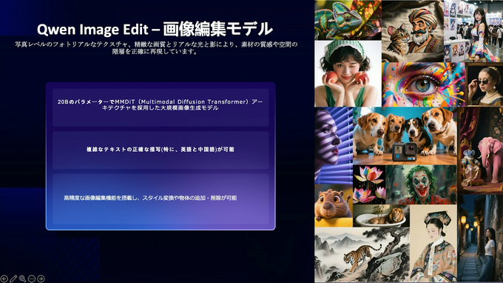The width and height of the screenshot is (503, 283).
Task: Click the Joker face painting
Action: 421,185
